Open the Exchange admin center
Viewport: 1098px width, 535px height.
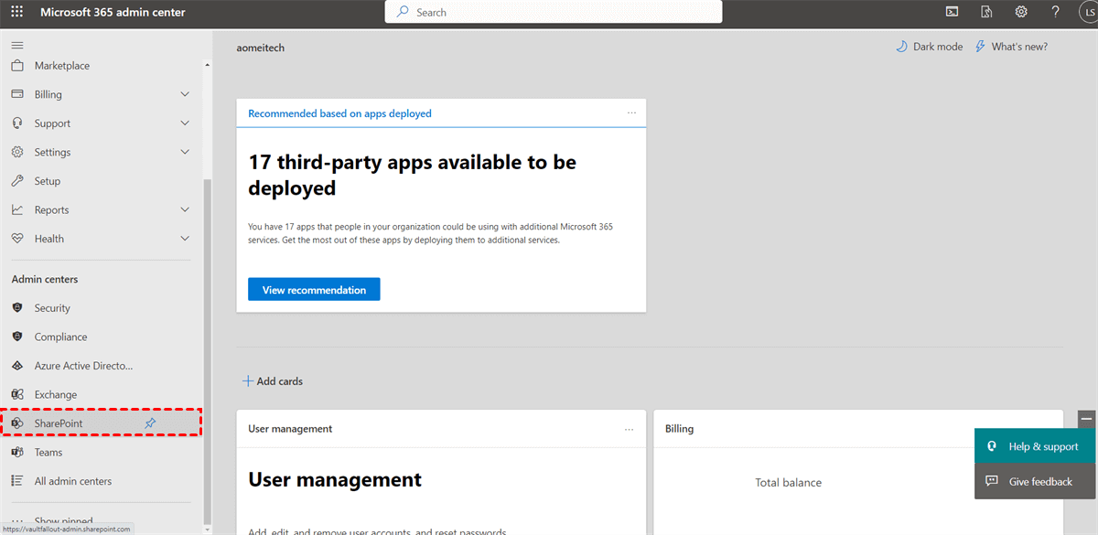[56, 395]
